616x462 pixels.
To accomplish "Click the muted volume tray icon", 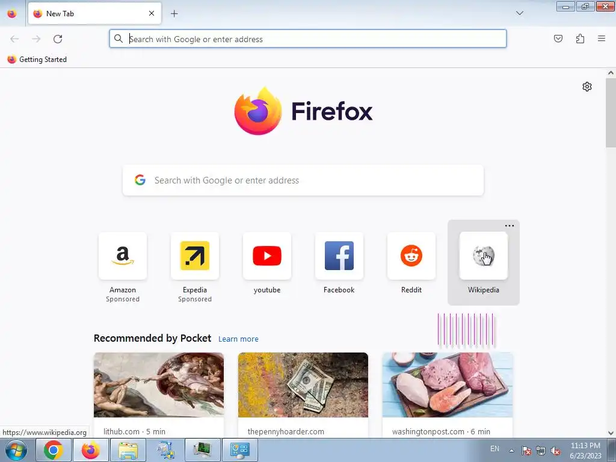I will [x=555, y=451].
